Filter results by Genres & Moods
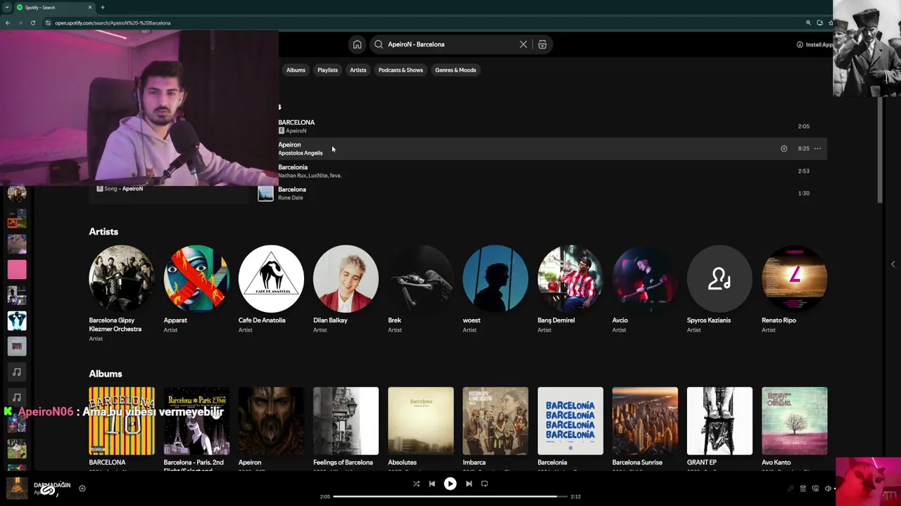 [x=455, y=70]
